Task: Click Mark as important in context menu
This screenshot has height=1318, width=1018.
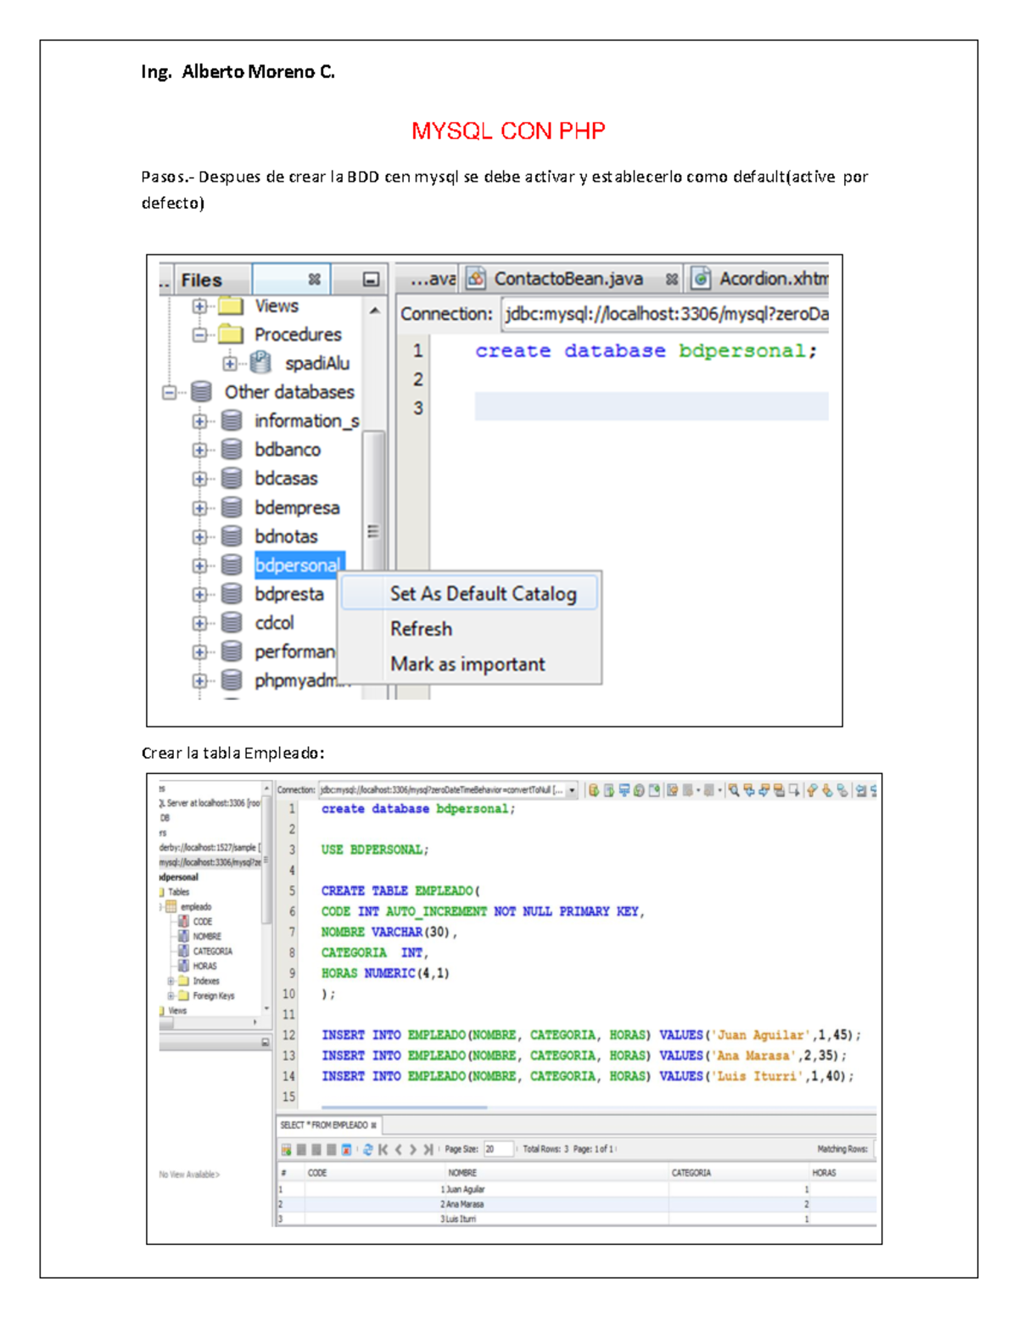Action: point(467,664)
